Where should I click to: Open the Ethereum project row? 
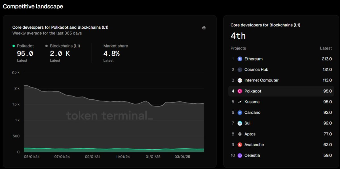[281, 59]
